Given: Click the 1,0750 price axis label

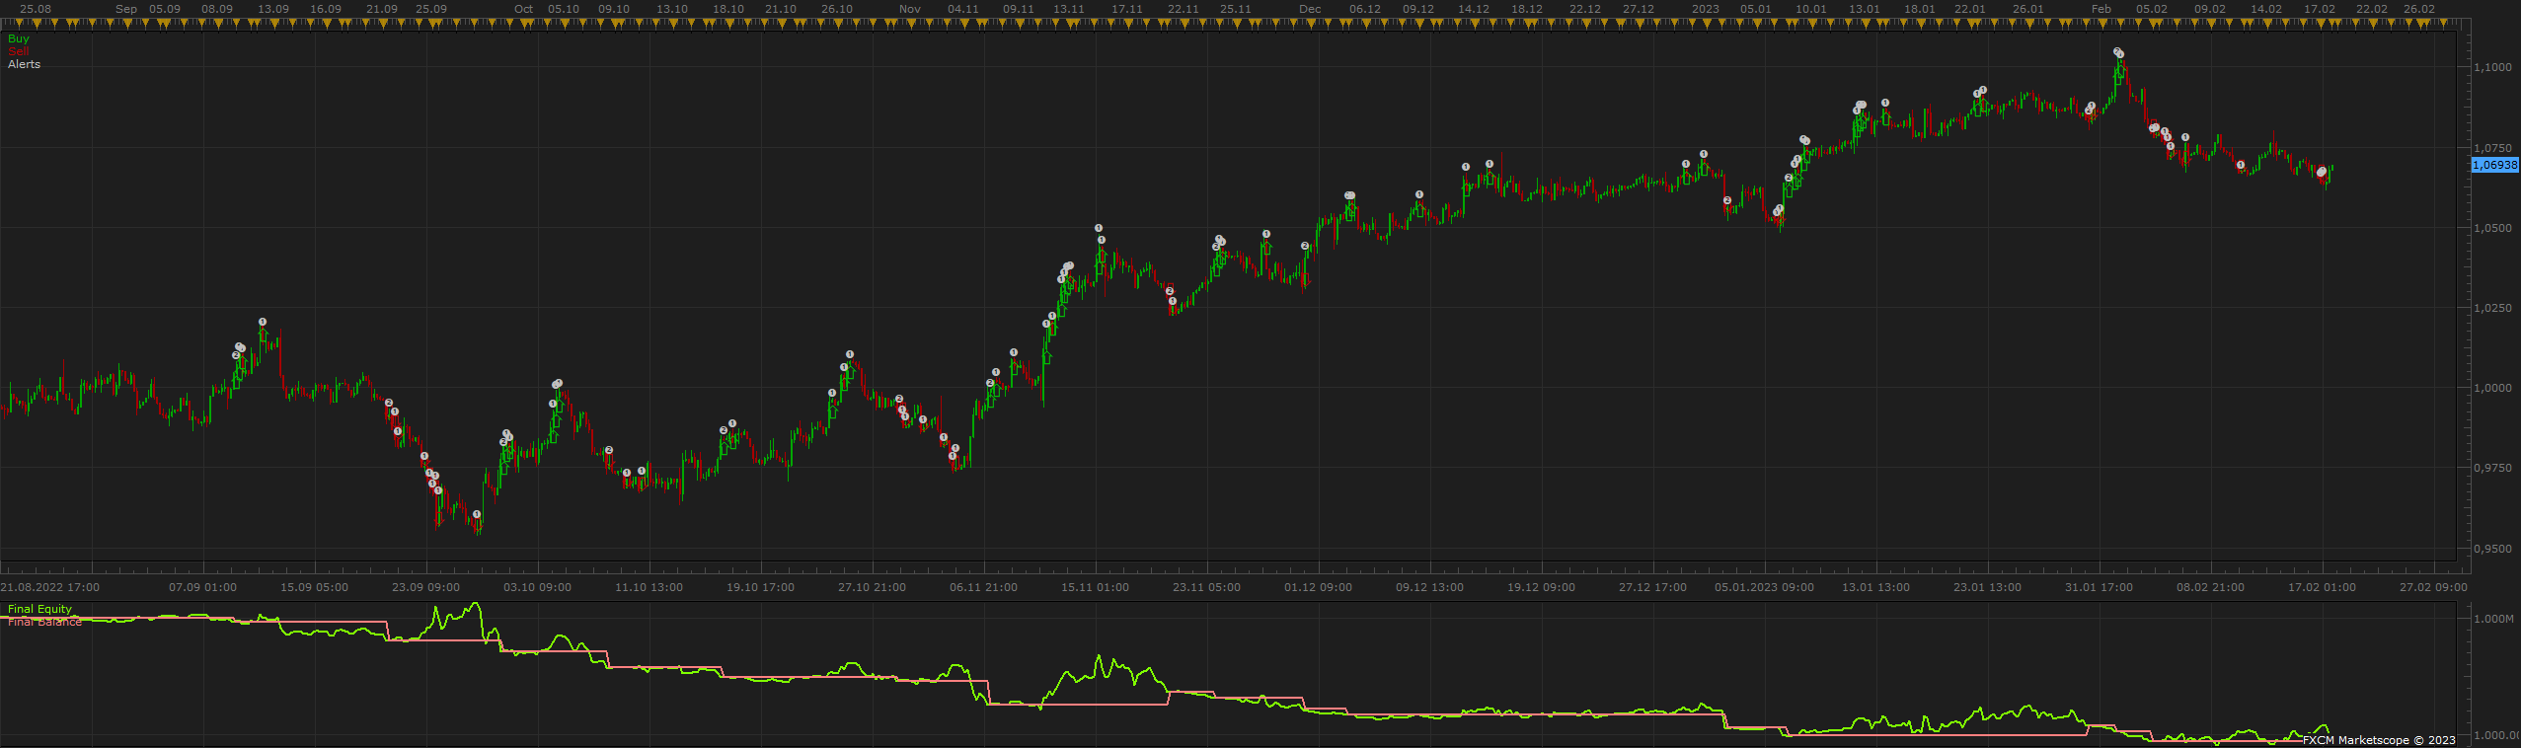Looking at the screenshot, I should [2493, 148].
